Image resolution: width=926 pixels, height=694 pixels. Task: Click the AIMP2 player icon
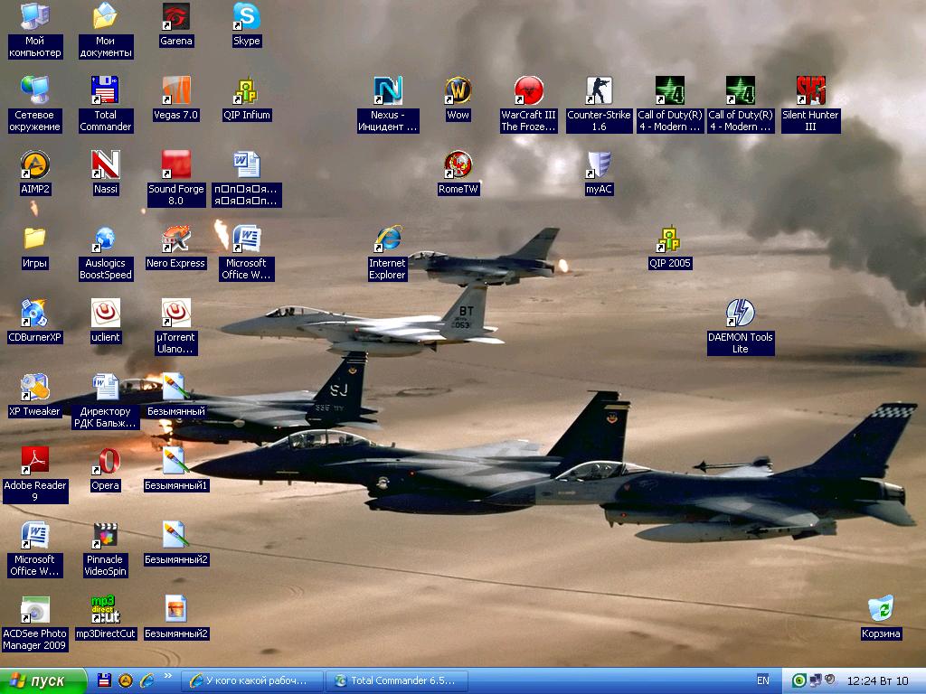[x=34, y=165]
